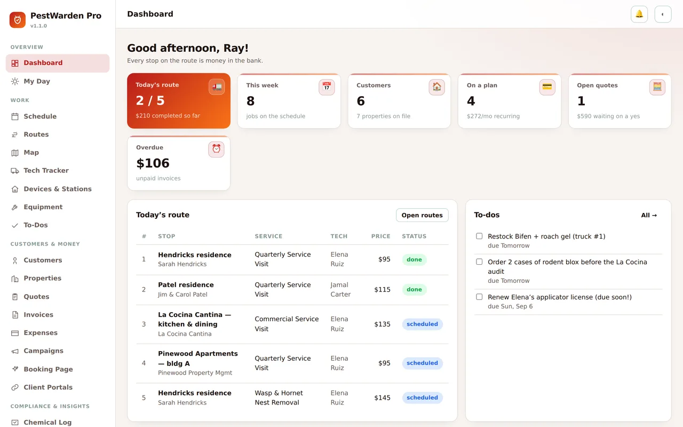
Task: Click the Equipment wrench icon
Action: point(15,207)
